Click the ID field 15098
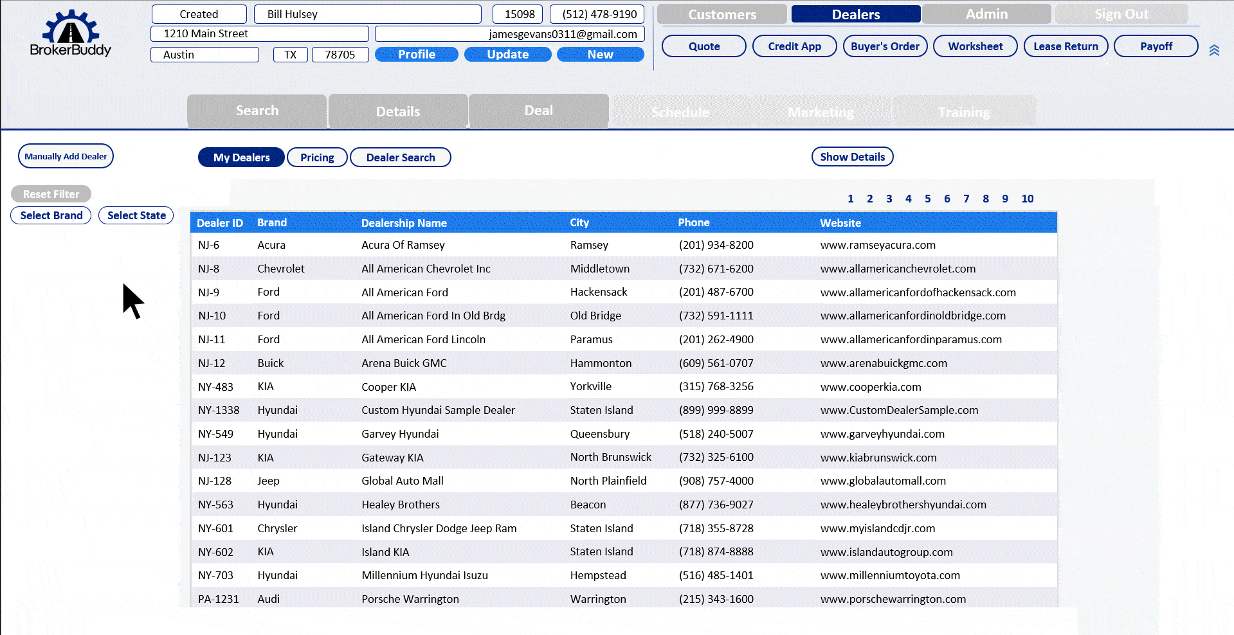The height and width of the screenshot is (635, 1234). pyautogui.click(x=518, y=14)
